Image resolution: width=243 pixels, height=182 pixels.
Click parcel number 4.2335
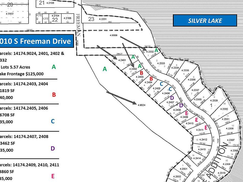coord(185,71)
